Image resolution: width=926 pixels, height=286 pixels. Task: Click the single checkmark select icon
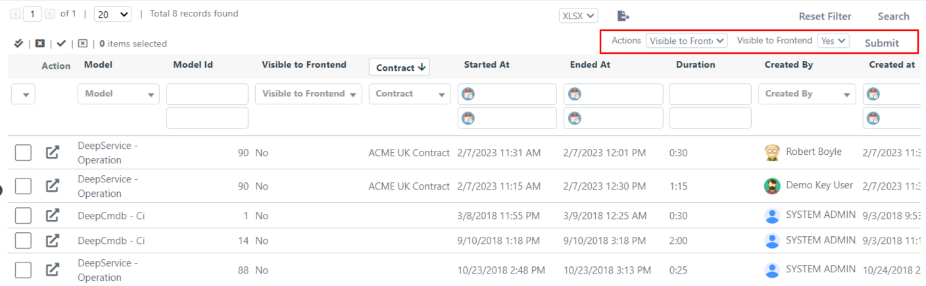[61, 43]
